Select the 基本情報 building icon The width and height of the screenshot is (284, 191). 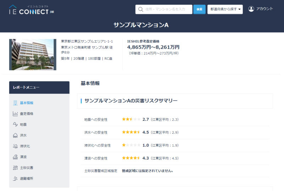(x=15, y=103)
